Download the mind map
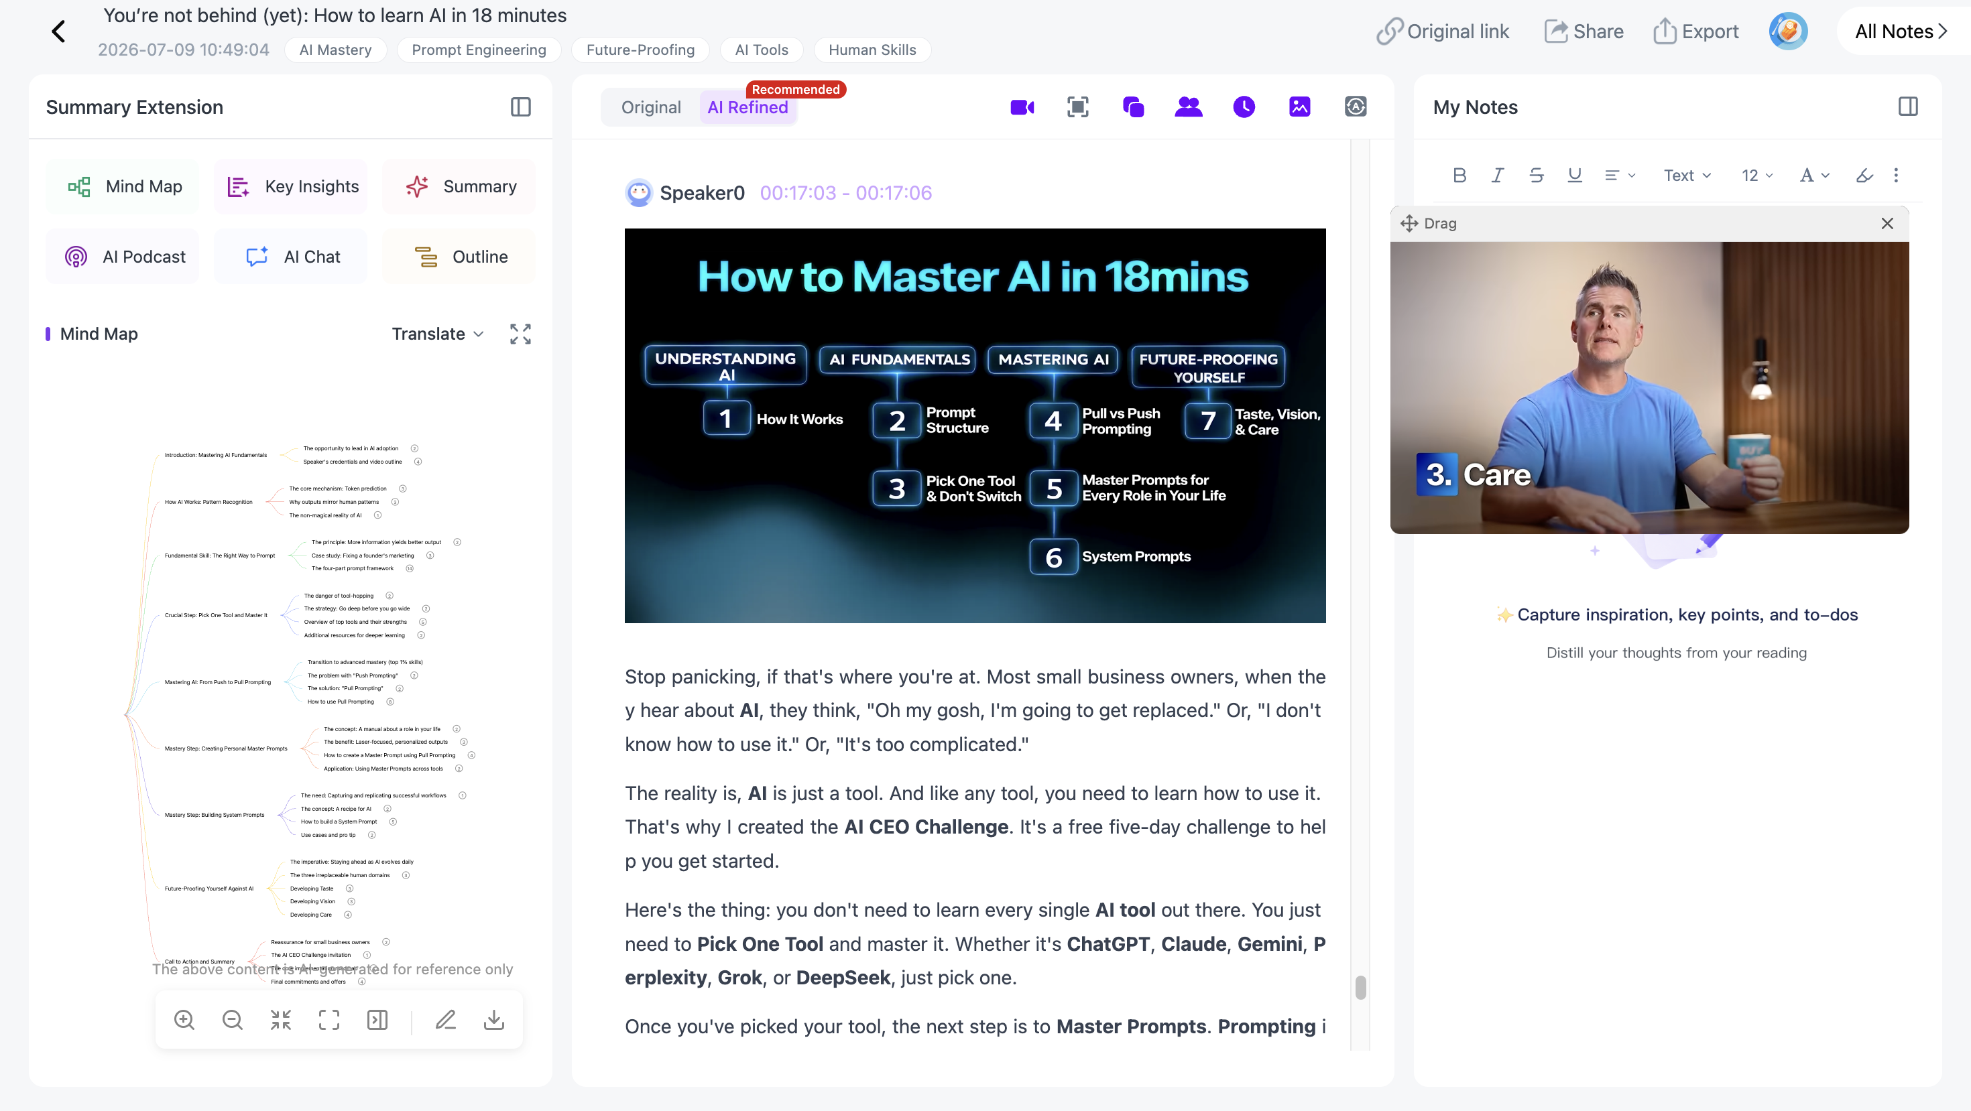 tap(494, 1019)
